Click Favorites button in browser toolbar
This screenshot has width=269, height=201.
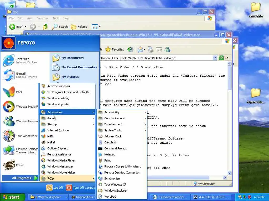(x=115, y=49)
